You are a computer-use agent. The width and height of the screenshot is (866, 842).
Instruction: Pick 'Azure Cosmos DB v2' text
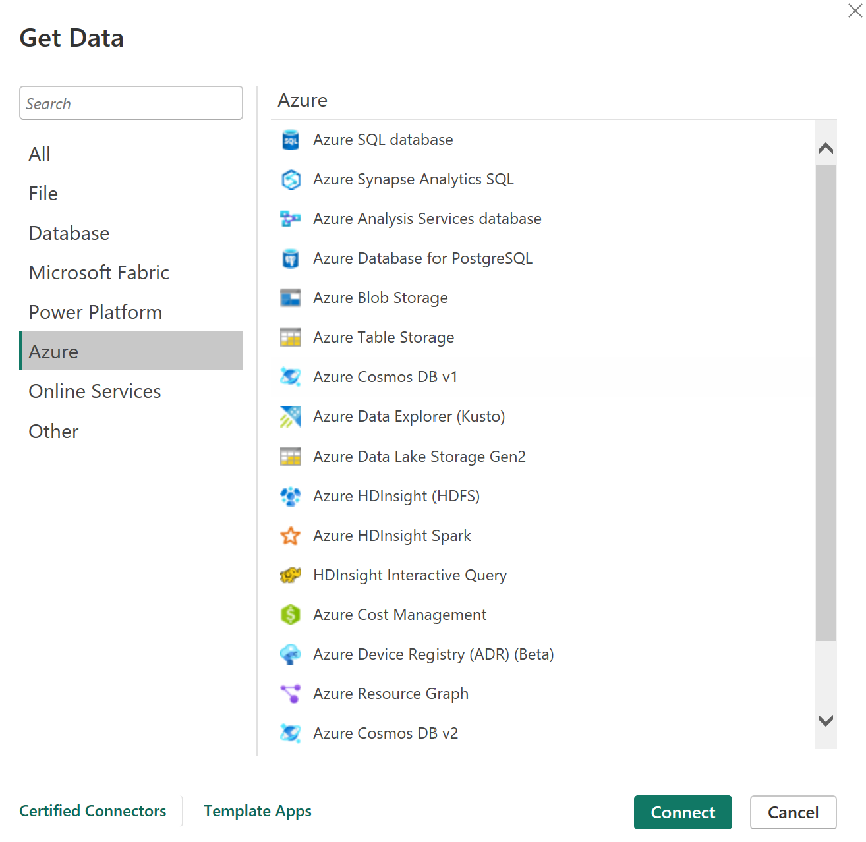click(386, 733)
